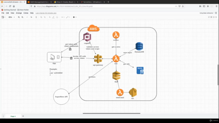This screenshot has height=123, width=219.
Task: Undo the last diagram change
Action: (x=27, y=17)
